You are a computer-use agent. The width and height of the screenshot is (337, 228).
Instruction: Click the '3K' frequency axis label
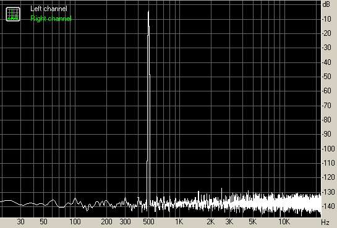(229, 222)
